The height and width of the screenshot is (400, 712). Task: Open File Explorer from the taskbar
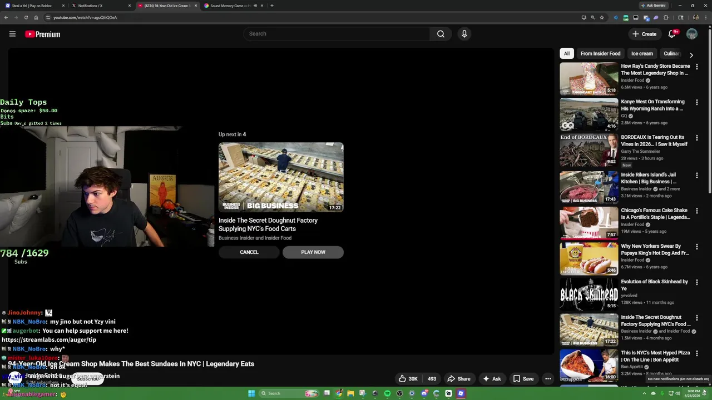click(x=350, y=393)
